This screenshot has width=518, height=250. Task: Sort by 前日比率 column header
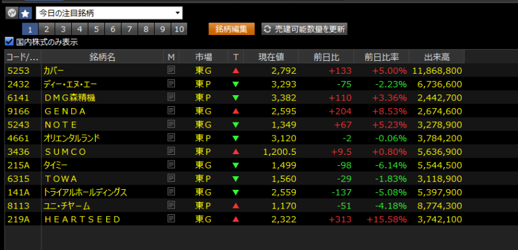[381, 57]
